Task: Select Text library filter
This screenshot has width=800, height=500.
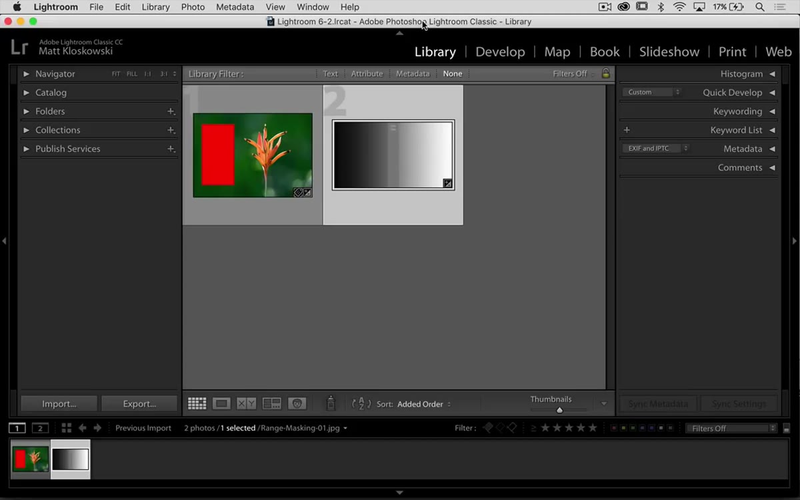Action: [x=330, y=73]
